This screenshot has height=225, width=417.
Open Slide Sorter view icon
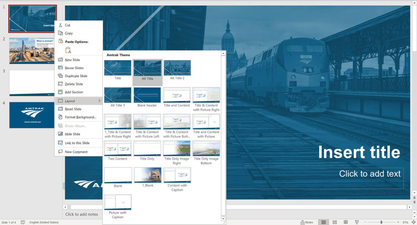334,222
